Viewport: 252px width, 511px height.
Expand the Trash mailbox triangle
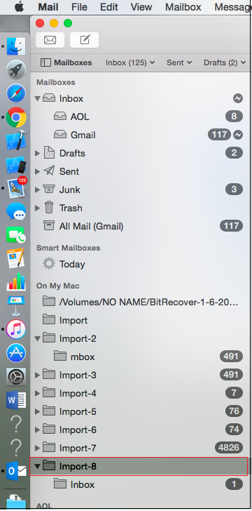(37, 208)
